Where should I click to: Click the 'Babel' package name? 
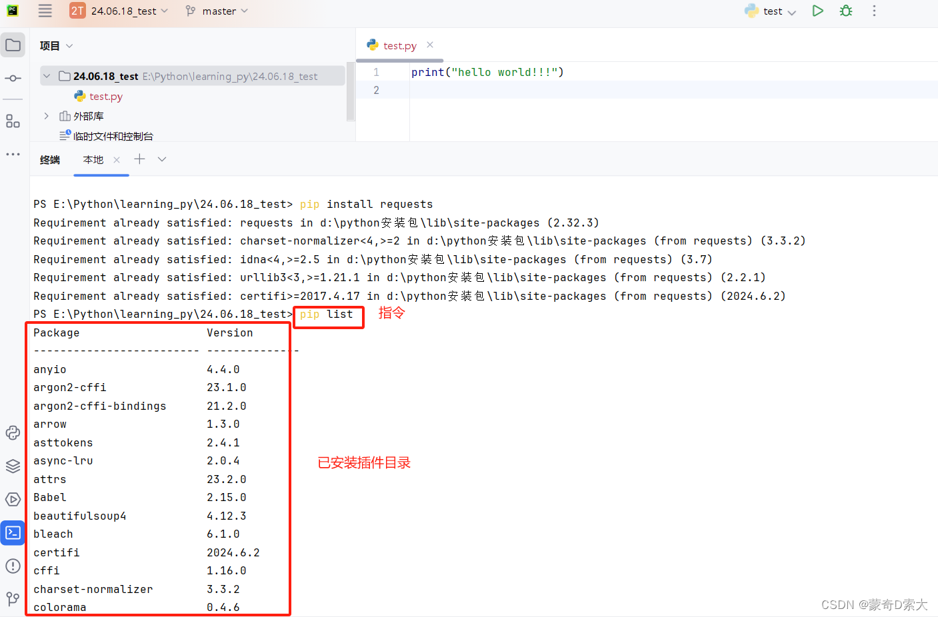pyautogui.click(x=50, y=497)
